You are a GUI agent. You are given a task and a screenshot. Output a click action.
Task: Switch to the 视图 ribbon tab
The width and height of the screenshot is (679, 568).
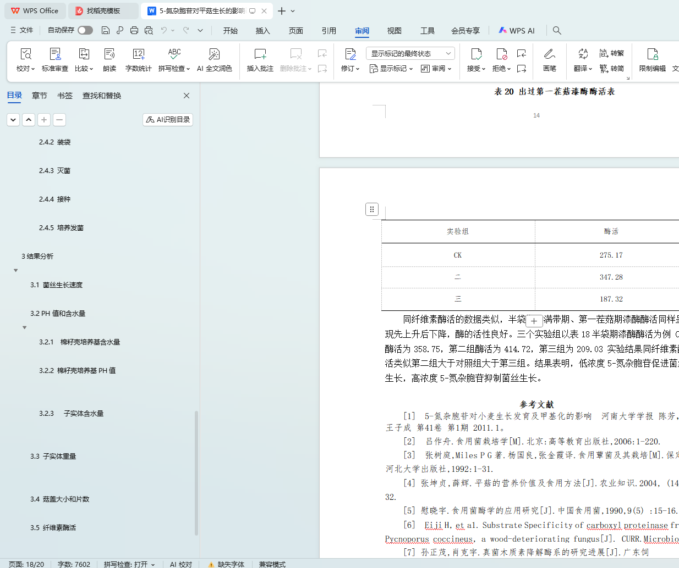pyautogui.click(x=394, y=31)
